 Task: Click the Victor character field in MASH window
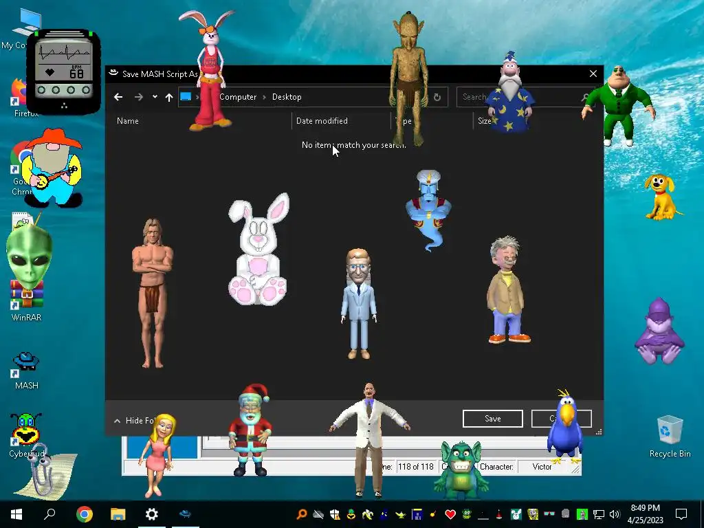click(x=542, y=467)
